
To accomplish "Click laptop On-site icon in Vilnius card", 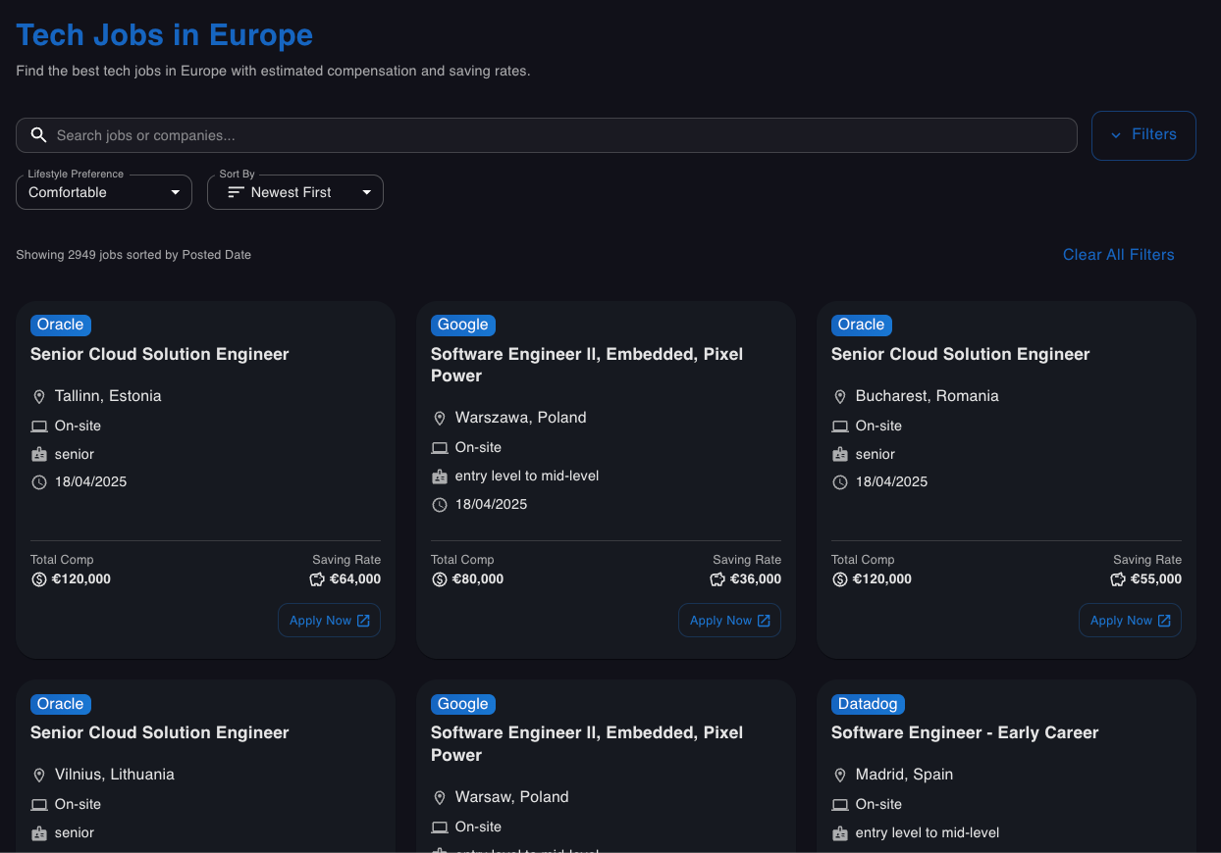I will click(39, 805).
